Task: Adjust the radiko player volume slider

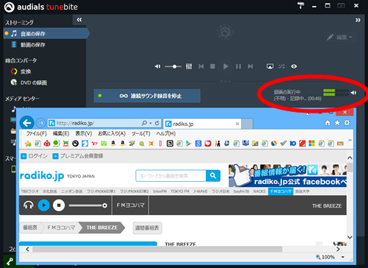Action: click(88, 205)
